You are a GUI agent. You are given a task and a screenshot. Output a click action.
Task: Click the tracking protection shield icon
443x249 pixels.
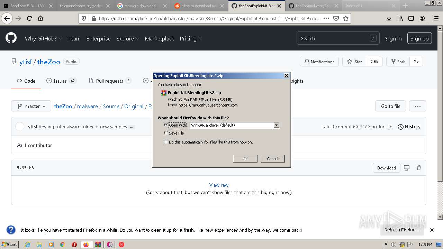[x=84, y=18]
